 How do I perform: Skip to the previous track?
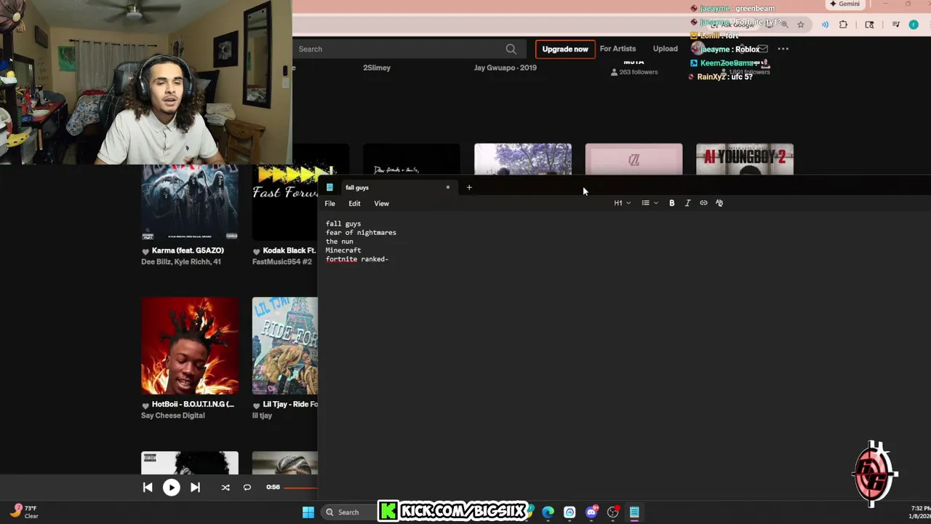click(x=148, y=488)
